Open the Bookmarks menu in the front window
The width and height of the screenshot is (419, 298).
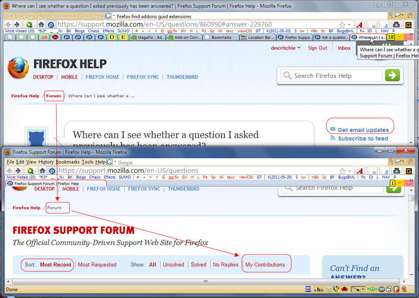[68, 162]
